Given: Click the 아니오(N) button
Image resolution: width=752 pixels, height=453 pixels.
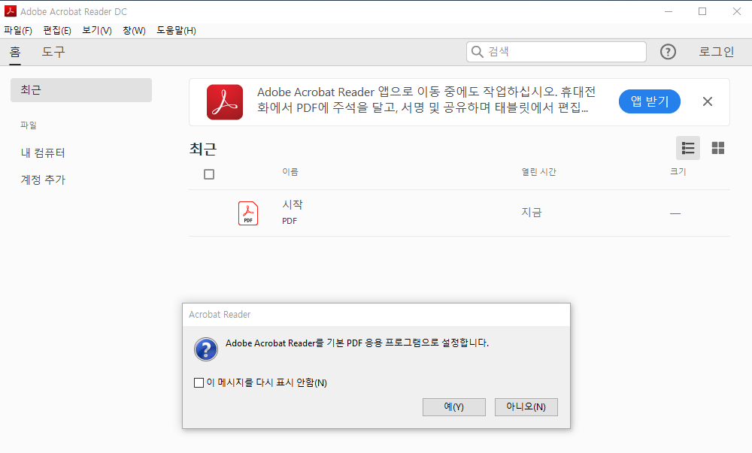Looking at the screenshot, I should tap(526, 407).
